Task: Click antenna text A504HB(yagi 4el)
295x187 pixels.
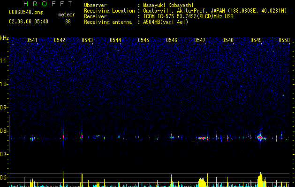Action: pyautogui.click(x=166, y=22)
